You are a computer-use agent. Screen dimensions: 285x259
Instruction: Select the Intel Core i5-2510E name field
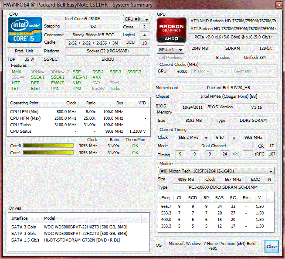pos(82,19)
